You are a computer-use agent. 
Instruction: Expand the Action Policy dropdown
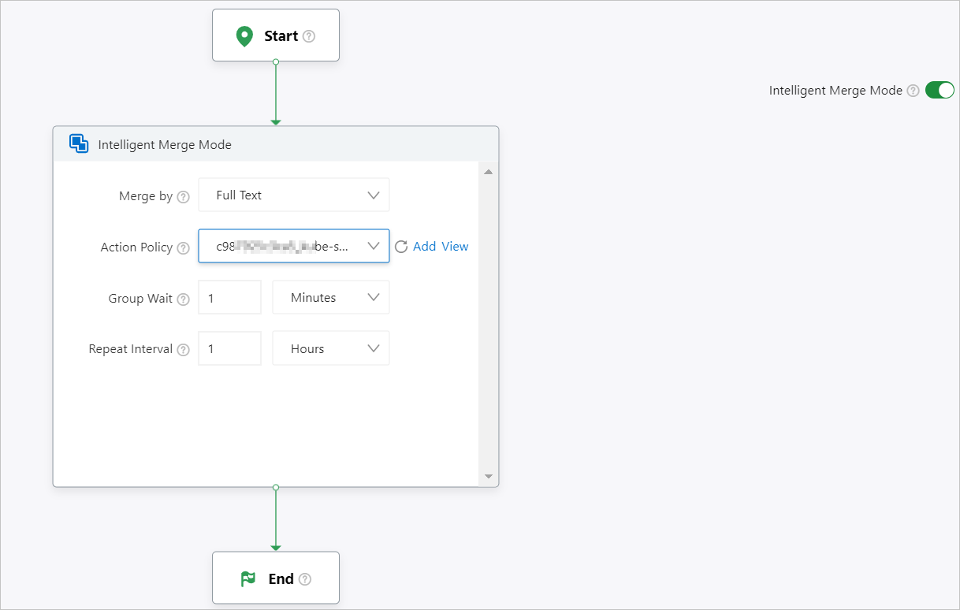click(x=293, y=246)
